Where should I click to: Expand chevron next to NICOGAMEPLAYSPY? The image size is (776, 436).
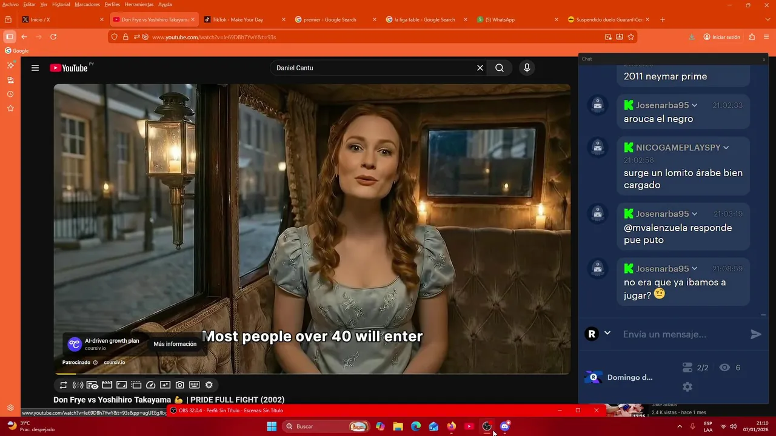pyautogui.click(x=726, y=148)
